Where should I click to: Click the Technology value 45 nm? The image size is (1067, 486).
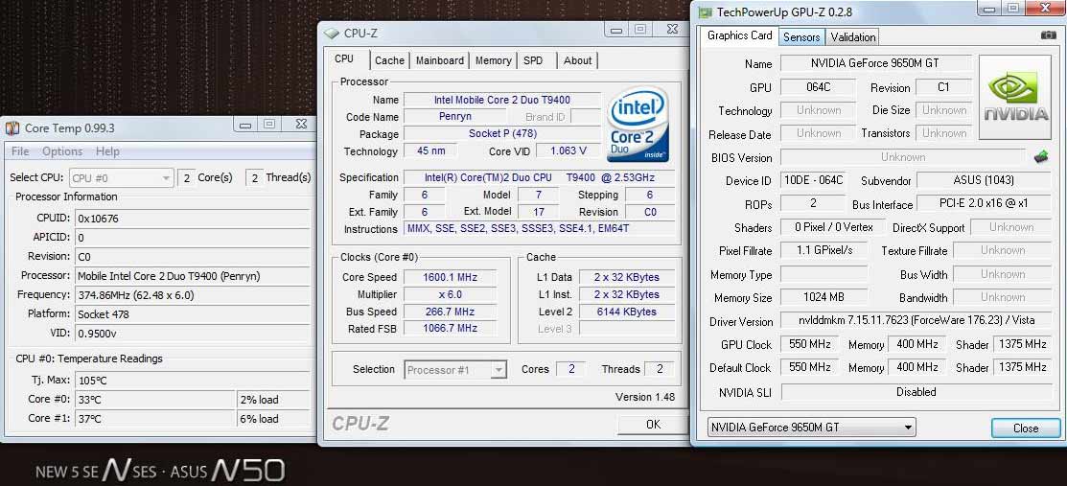(x=431, y=151)
